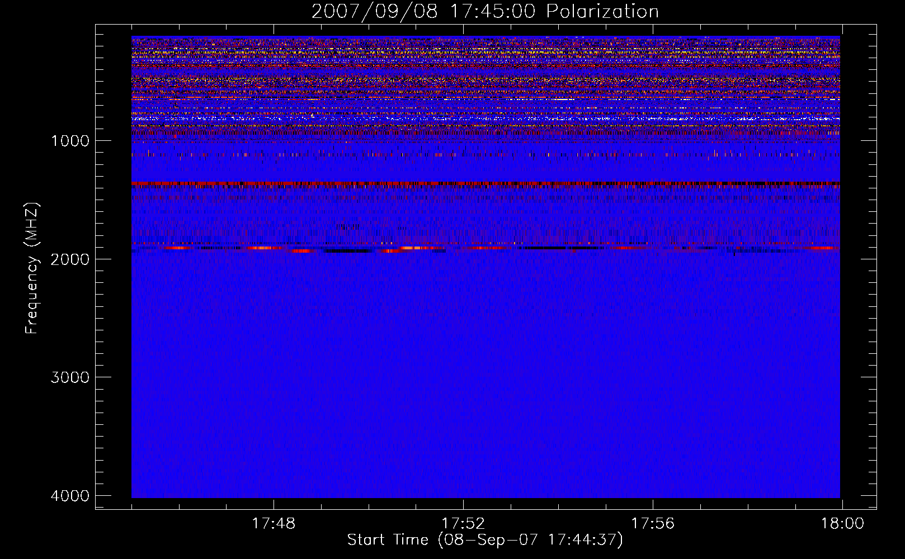This screenshot has height=559, width=905.
Task: Click the 17:56 time tick label
Action: tap(653, 524)
